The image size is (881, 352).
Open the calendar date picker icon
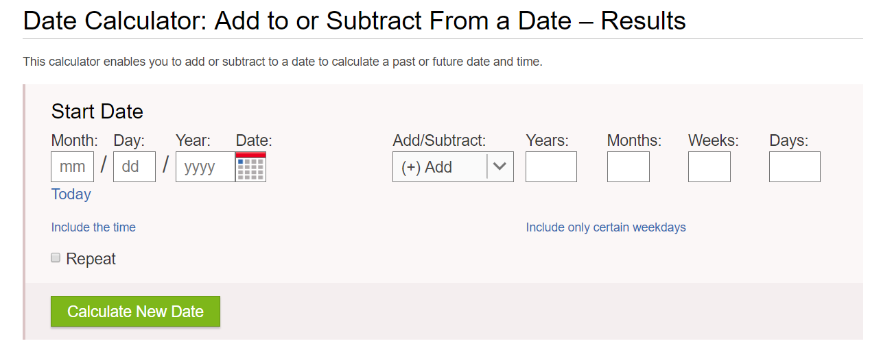click(x=250, y=166)
